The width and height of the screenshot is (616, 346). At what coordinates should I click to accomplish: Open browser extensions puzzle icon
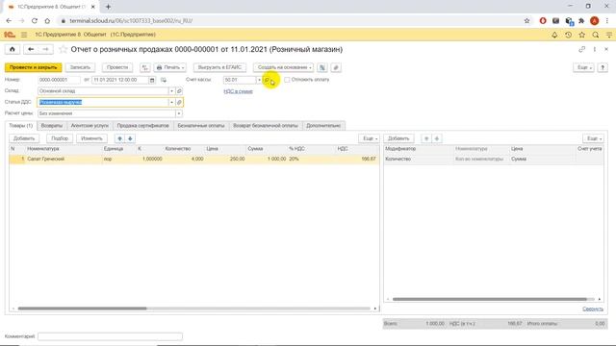point(581,21)
